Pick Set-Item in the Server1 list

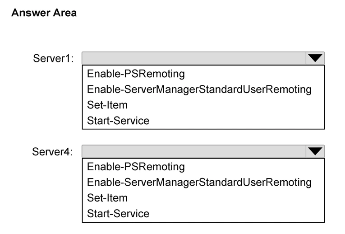tap(107, 105)
